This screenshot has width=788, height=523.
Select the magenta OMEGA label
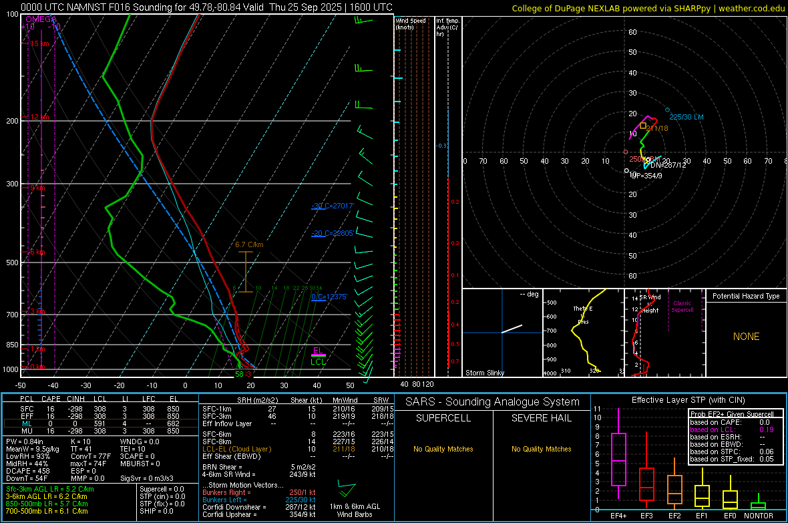point(41,19)
